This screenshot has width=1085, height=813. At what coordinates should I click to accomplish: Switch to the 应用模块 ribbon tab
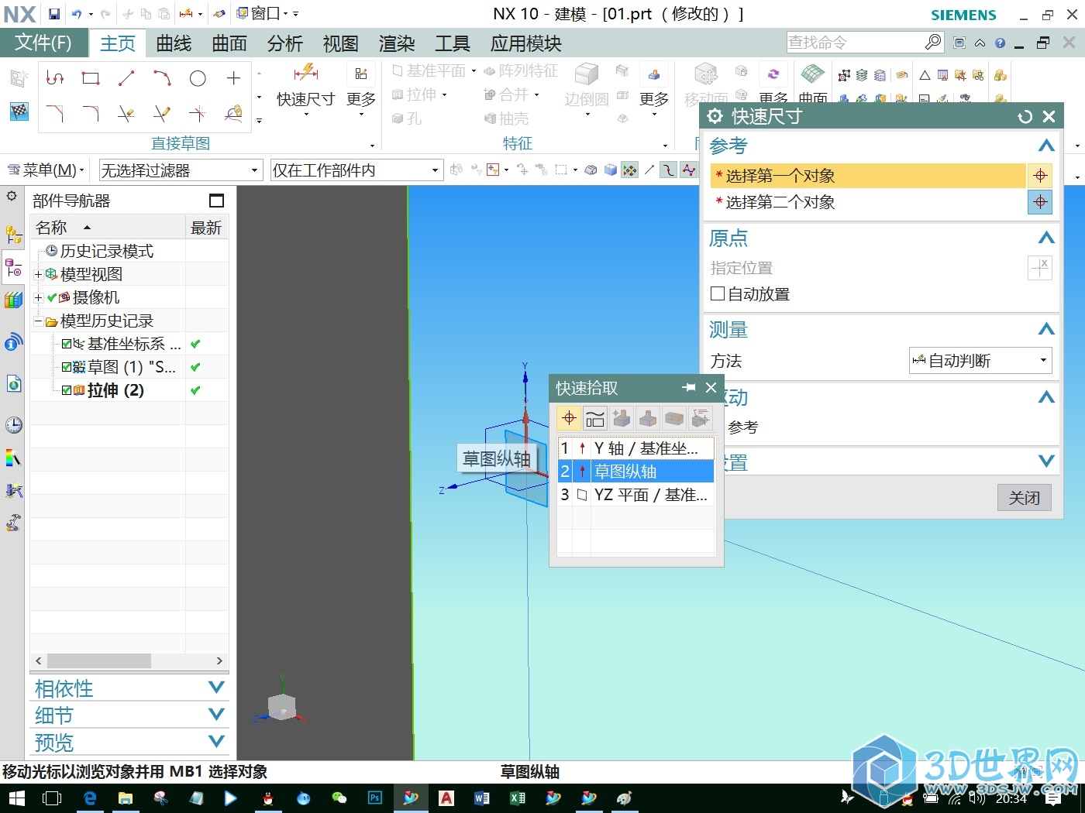526,43
